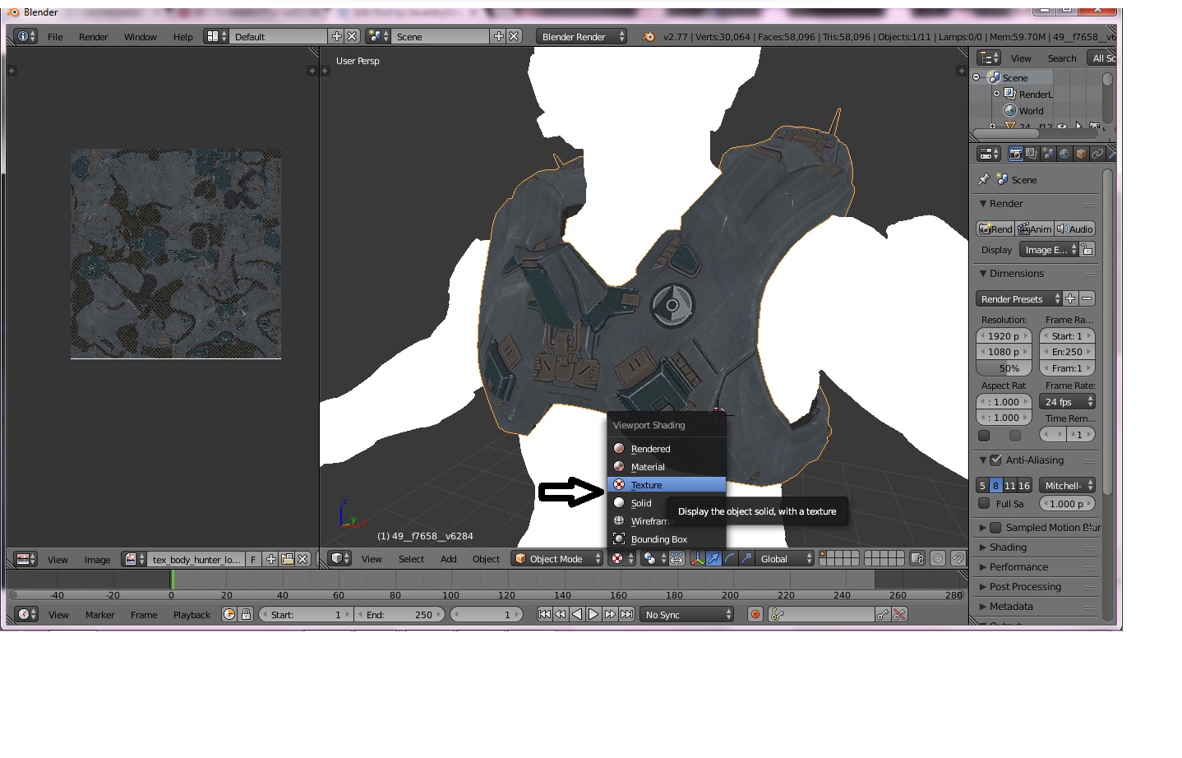Viewport: 1182px width, 758px height.
Task: Select the translate manipulator arrow
Action: 713,558
